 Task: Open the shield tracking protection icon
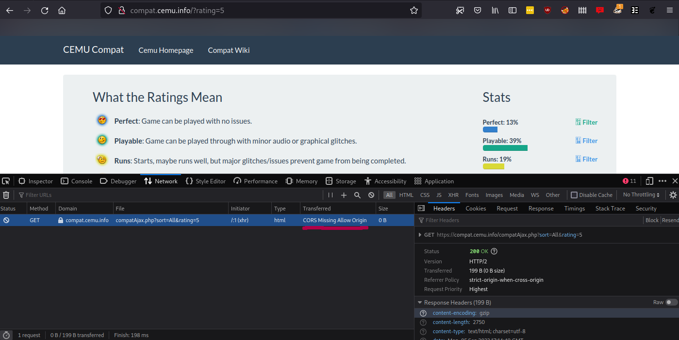pyautogui.click(x=108, y=10)
